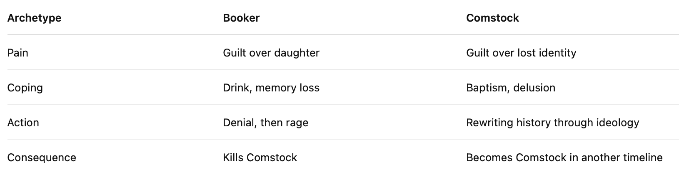
Task: Select the 'Guilt over lost identity' cell
Action: click(x=521, y=53)
